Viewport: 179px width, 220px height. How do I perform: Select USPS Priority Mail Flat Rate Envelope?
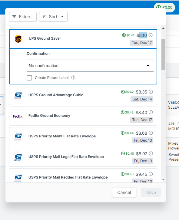pos(83,137)
